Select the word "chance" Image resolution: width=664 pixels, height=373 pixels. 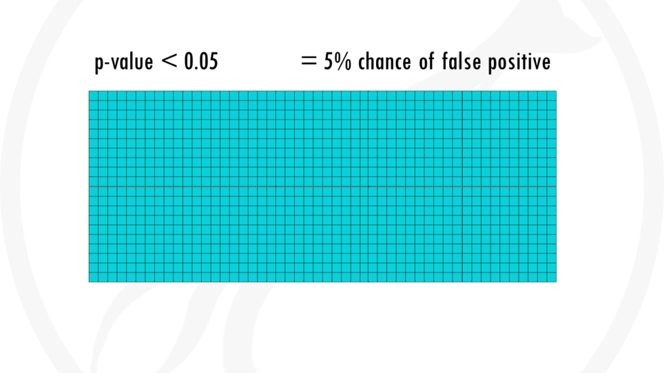point(385,62)
